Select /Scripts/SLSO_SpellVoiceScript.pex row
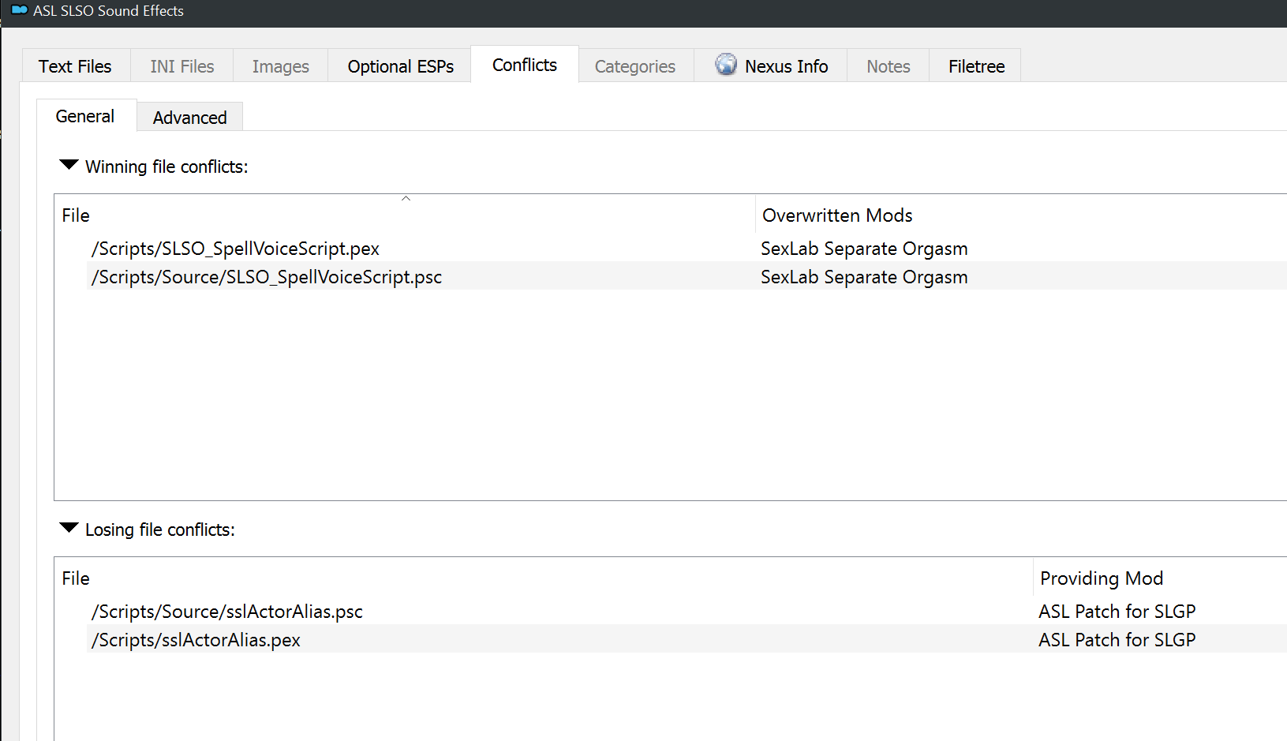 pyautogui.click(x=687, y=249)
